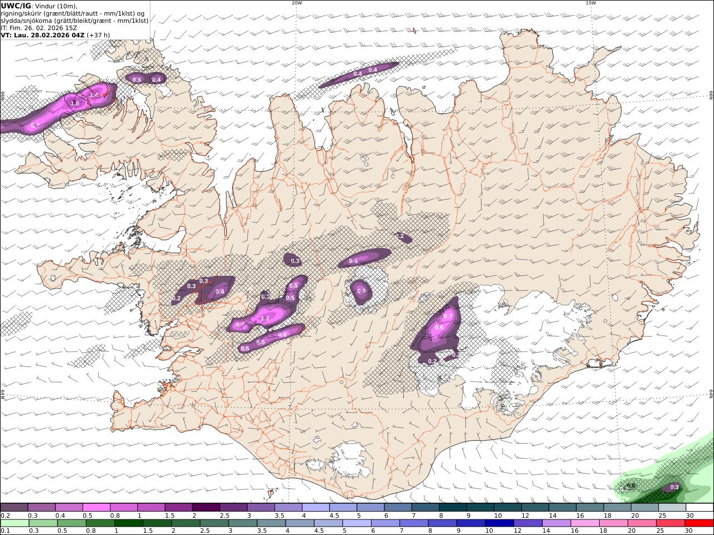Pick the bright pink 0.5 swatch, upper scale

click(x=96, y=507)
